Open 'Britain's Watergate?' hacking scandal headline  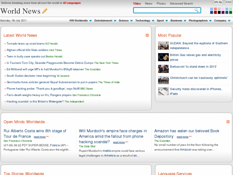point(35,101)
